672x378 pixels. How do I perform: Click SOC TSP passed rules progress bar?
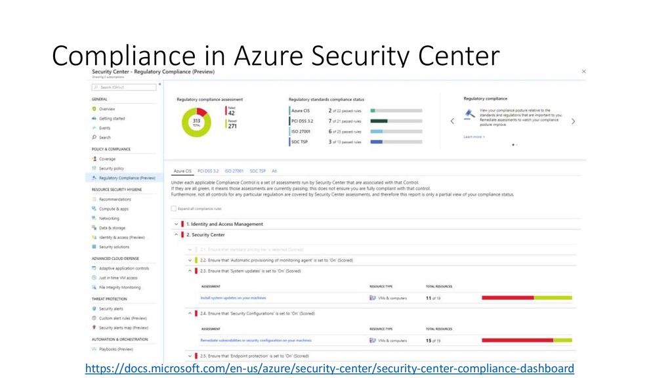tap(396, 142)
